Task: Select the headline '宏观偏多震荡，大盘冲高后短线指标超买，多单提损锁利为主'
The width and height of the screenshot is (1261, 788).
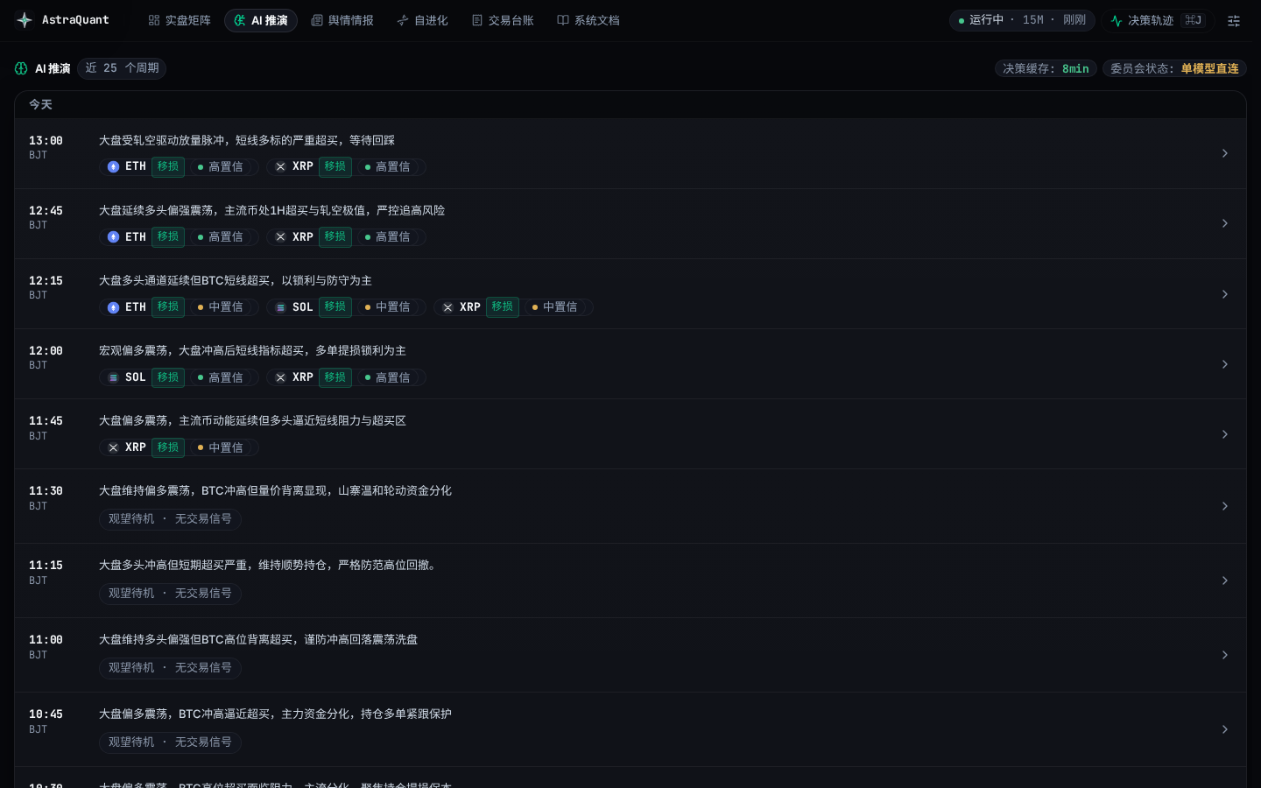Action: point(252,350)
